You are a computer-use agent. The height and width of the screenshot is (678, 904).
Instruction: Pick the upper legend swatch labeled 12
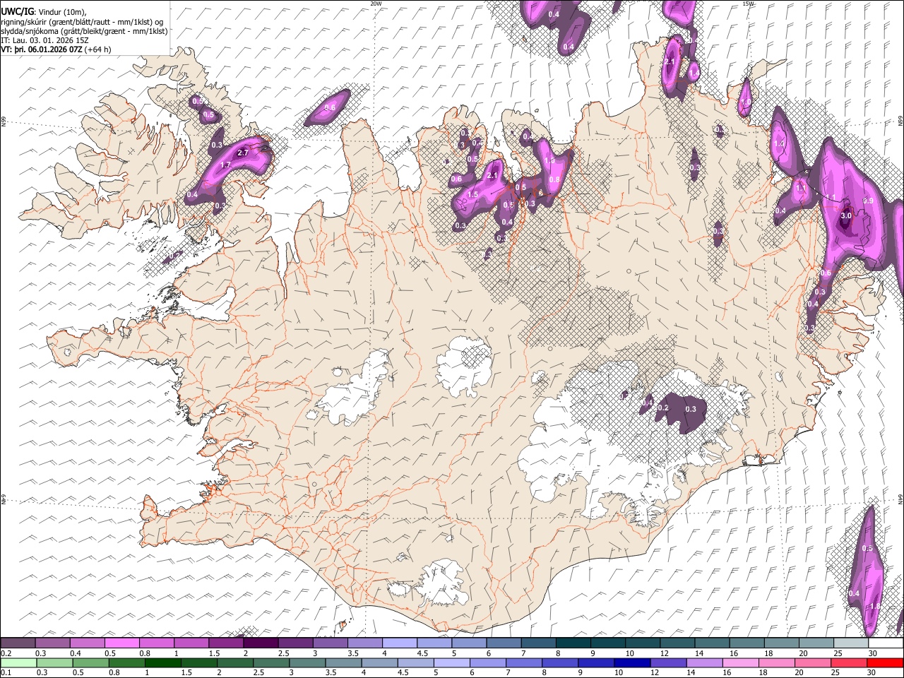tap(678, 643)
